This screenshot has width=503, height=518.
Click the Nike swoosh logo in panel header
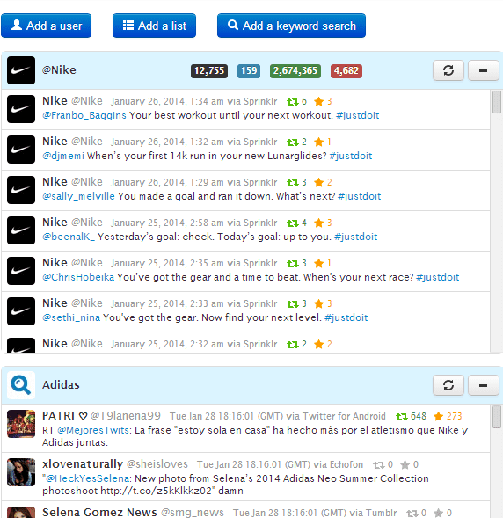click(21, 70)
